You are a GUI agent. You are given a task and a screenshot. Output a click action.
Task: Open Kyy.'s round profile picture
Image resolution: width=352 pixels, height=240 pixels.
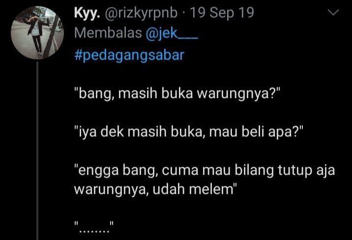click(x=37, y=33)
